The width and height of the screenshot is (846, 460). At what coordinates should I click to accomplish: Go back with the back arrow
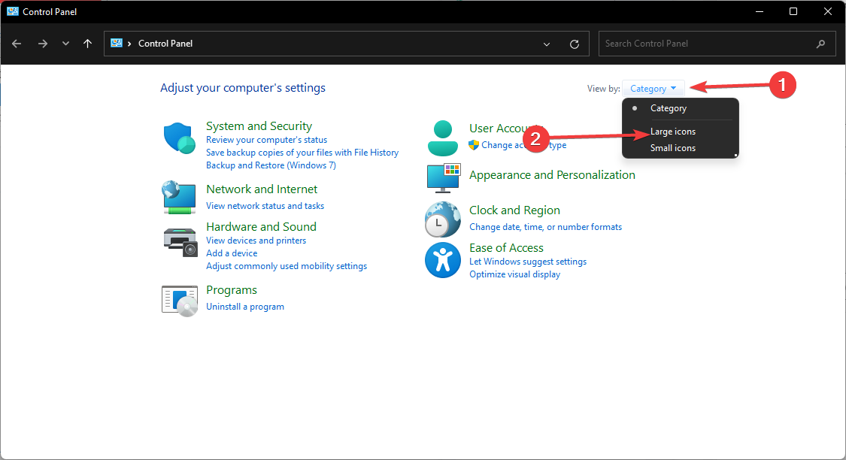[x=17, y=44]
